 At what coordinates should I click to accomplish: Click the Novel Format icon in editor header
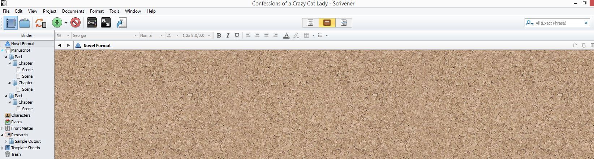tap(78, 46)
